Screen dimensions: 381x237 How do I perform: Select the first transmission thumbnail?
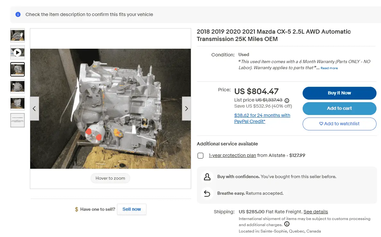(x=18, y=35)
